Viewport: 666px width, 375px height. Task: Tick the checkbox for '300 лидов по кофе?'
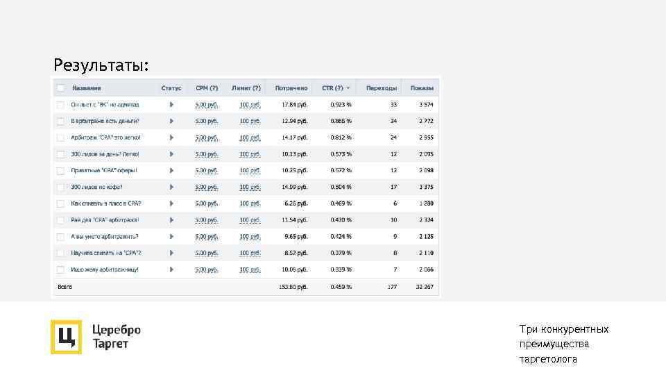pyautogui.click(x=61, y=187)
